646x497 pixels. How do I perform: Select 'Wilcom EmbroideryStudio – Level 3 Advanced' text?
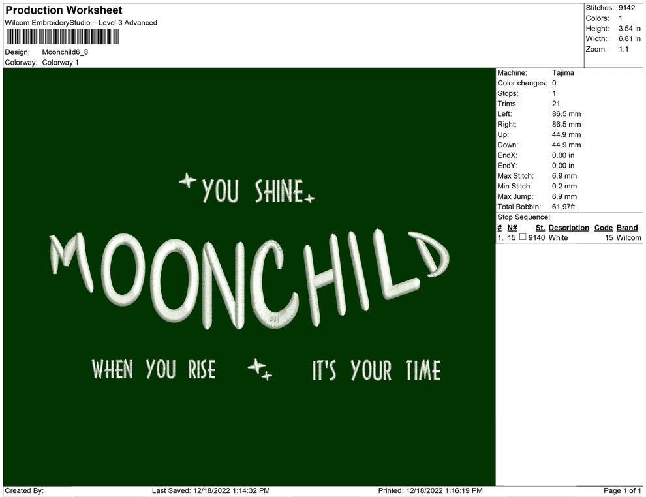[x=81, y=23]
